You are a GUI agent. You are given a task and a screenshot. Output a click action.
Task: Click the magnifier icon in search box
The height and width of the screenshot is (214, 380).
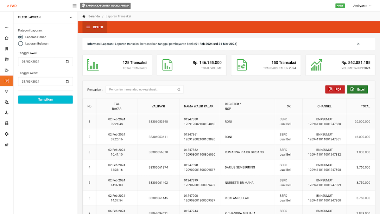click(x=179, y=90)
